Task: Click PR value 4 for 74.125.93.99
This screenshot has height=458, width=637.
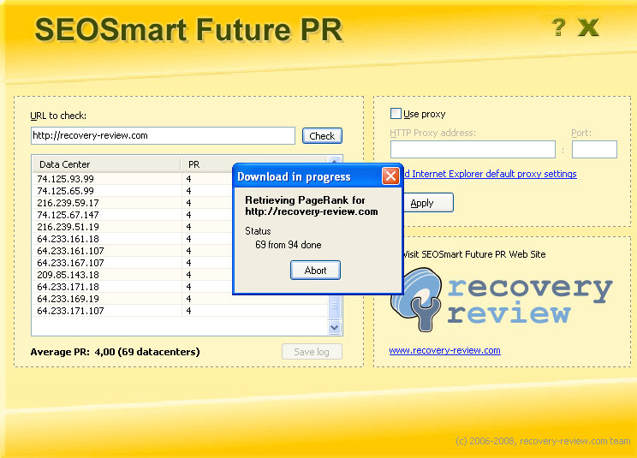Action: (188, 179)
